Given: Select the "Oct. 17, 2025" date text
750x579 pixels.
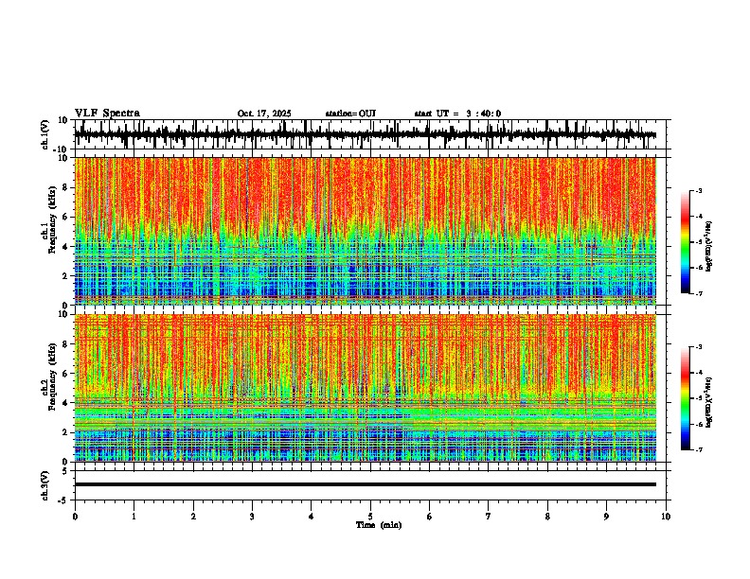Looking at the screenshot, I should pos(264,114).
